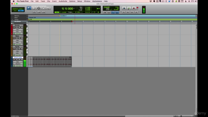Open the Drum Loop elastic audio Rhythmic selector
Image resolution: width=208 pixels, height=117 pixels.
pos(18,64)
